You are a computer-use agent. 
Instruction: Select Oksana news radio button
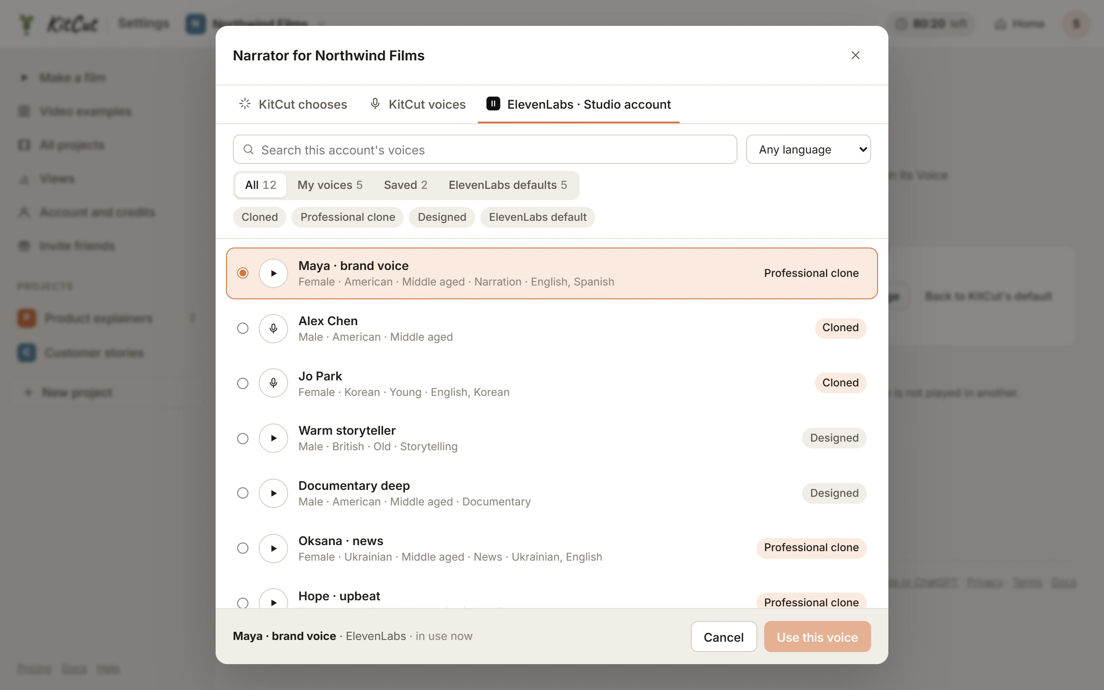pyautogui.click(x=243, y=548)
